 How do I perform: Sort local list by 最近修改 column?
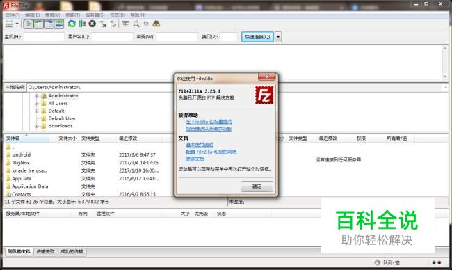tap(140, 138)
